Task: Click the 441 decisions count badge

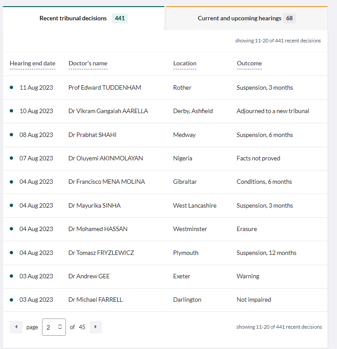Action: point(119,19)
